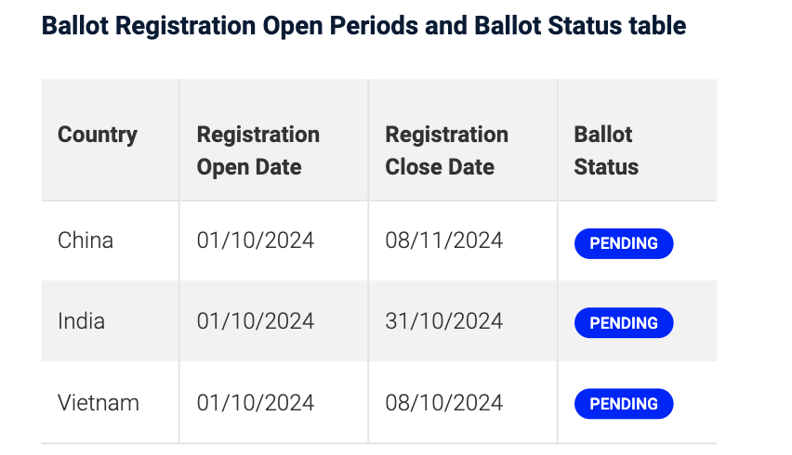Click Vietnam's close date 08/10/2024
This screenshot has height=455, width=792.
click(x=444, y=403)
